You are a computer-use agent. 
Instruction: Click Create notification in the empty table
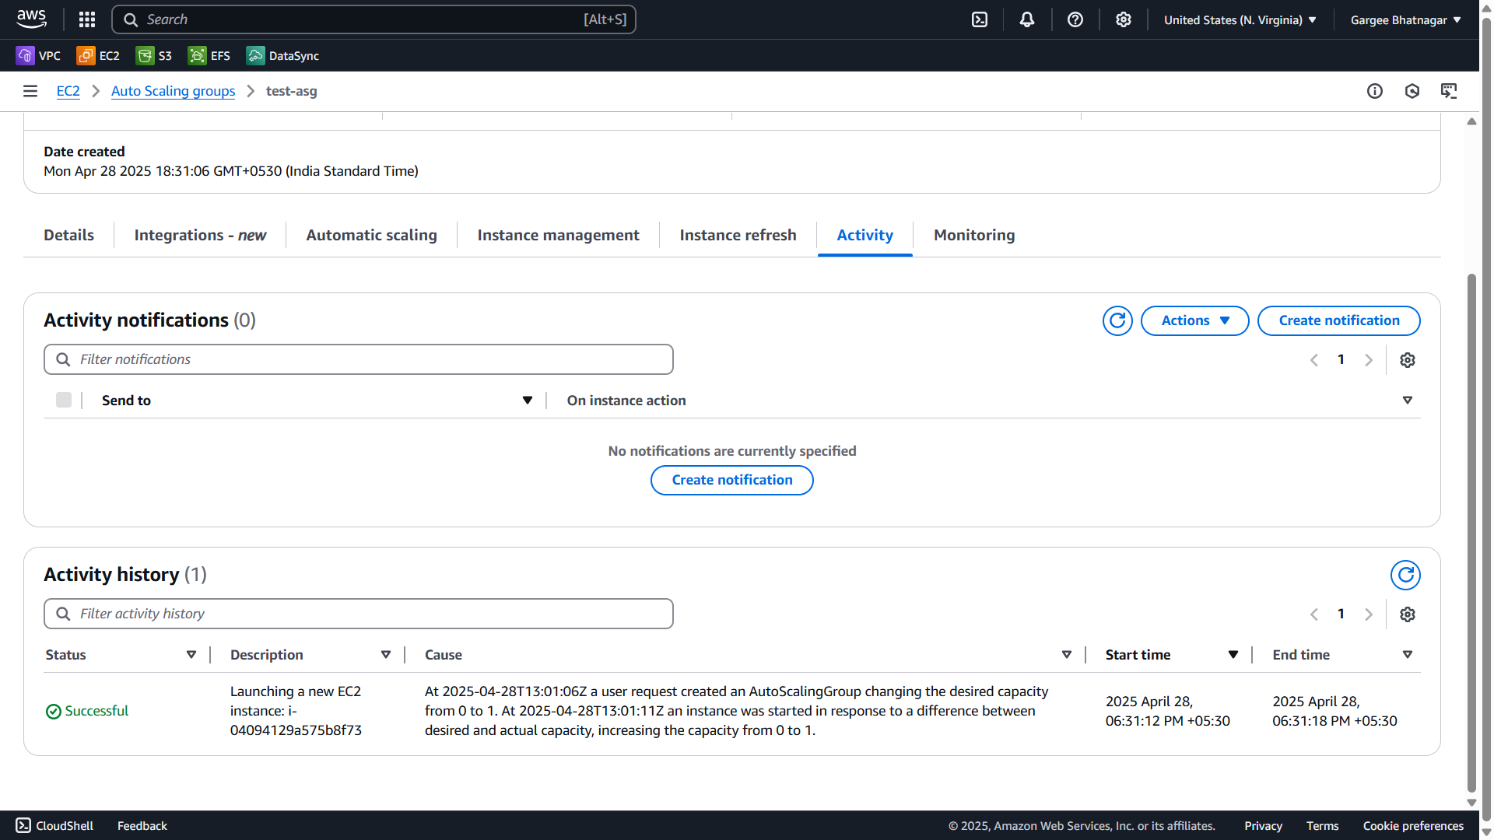click(x=731, y=480)
